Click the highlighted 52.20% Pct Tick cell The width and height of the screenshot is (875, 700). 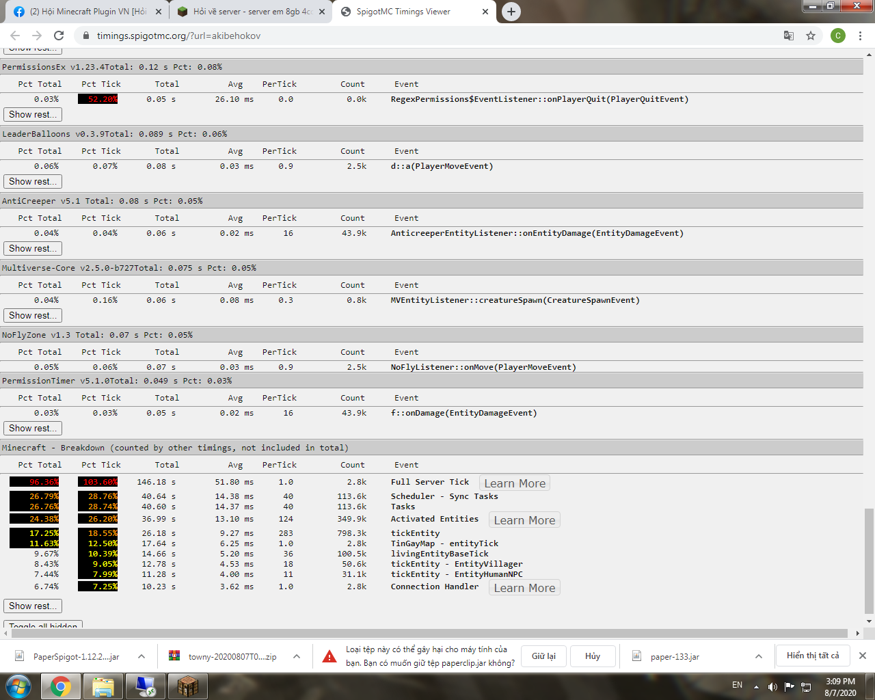pyautogui.click(x=98, y=99)
